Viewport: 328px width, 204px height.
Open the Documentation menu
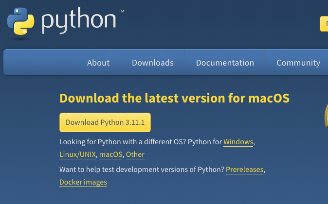pyautogui.click(x=225, y=63)
